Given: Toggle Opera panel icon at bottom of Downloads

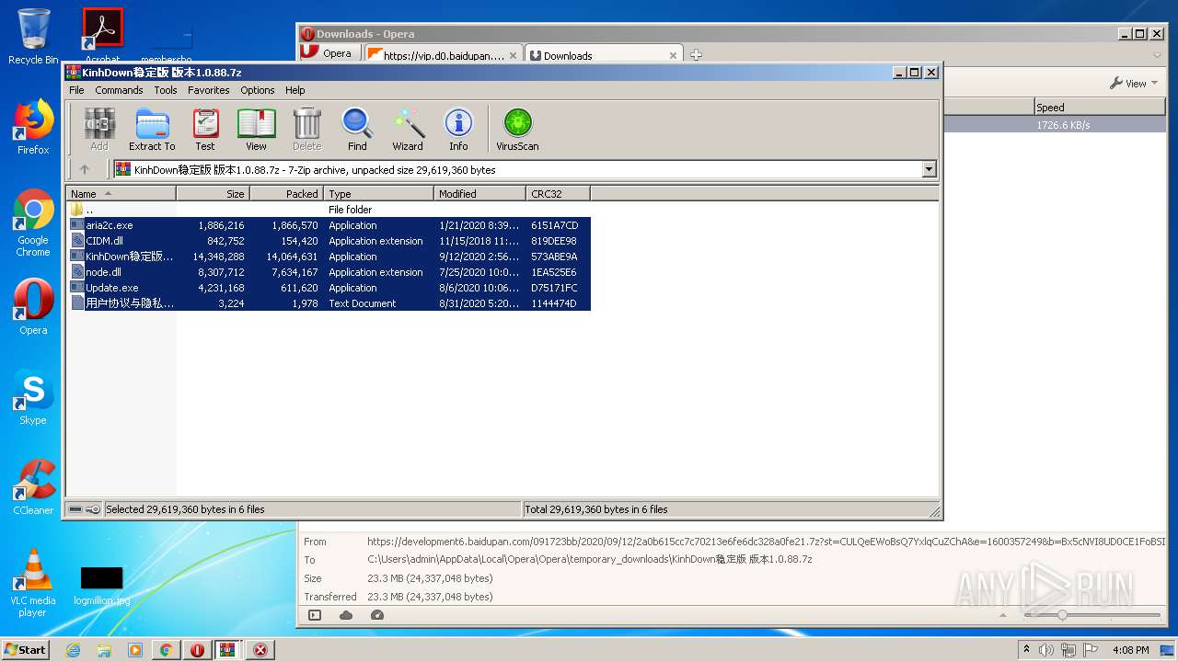Looking at the screenshot, I should coord(315,615).
